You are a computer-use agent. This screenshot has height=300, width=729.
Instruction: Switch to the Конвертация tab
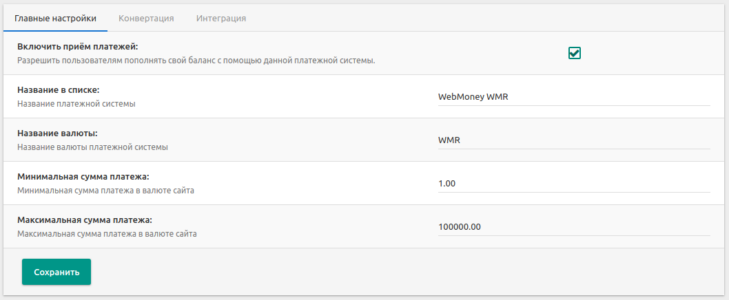146,18
